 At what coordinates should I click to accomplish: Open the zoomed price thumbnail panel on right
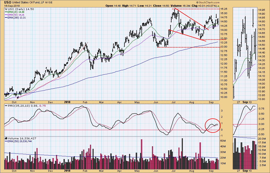pyautogui.click(x=245, y=54)
